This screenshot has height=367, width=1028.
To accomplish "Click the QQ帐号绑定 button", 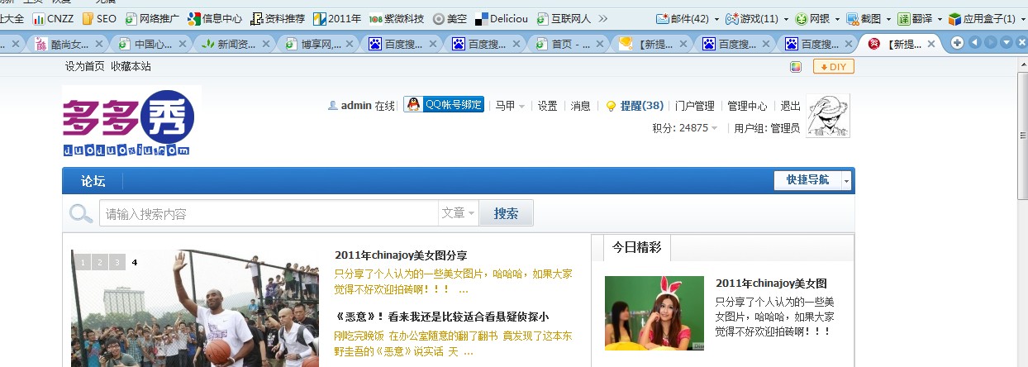I will tap(444, 105).
